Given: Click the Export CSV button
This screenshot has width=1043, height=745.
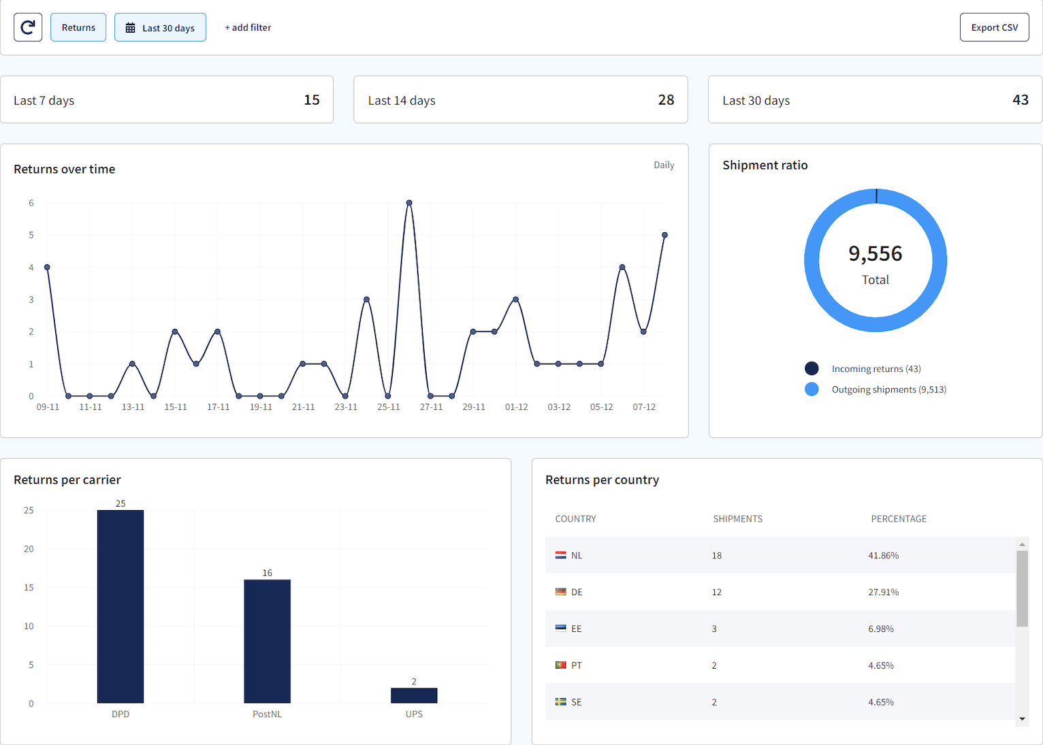Looking at the screenshot, I should [994, 27].
